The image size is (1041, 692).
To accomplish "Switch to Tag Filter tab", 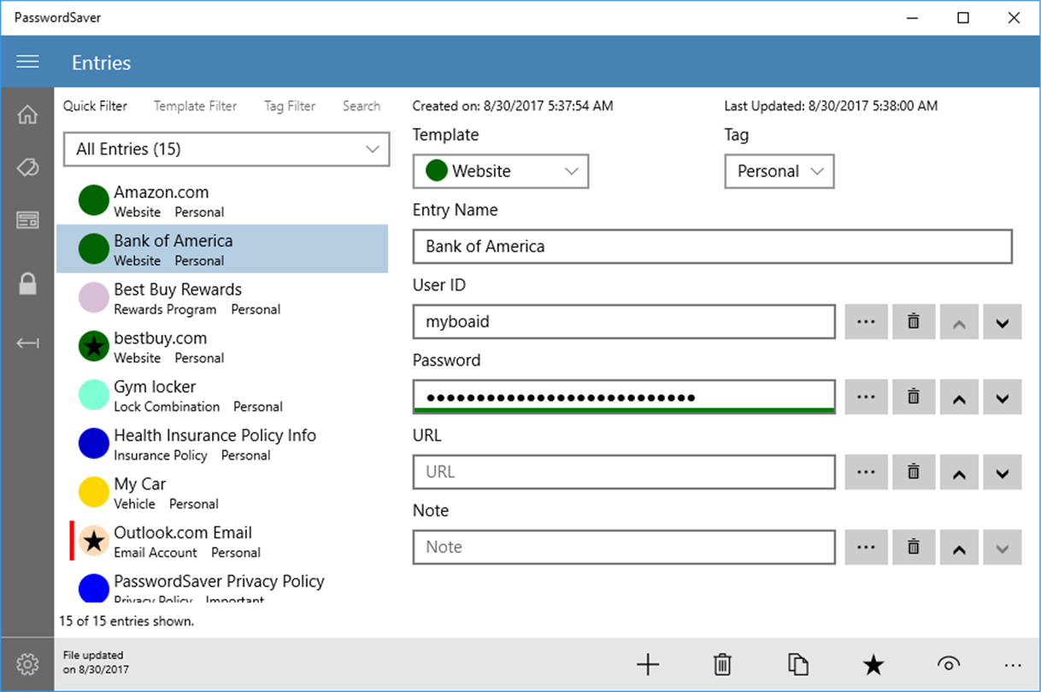I will (x=290, y=106).
